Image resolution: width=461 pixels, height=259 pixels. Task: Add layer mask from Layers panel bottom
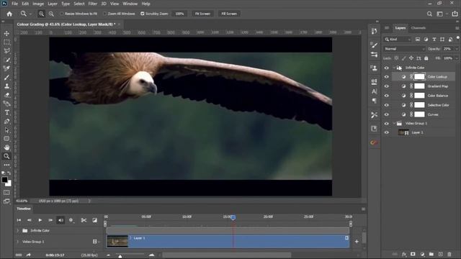(413, 254)
